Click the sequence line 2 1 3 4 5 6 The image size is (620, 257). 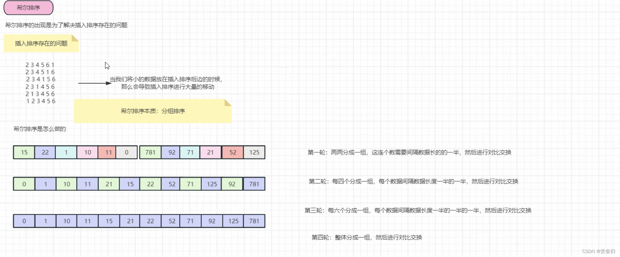pyautogui.click(x=40, y=94)
